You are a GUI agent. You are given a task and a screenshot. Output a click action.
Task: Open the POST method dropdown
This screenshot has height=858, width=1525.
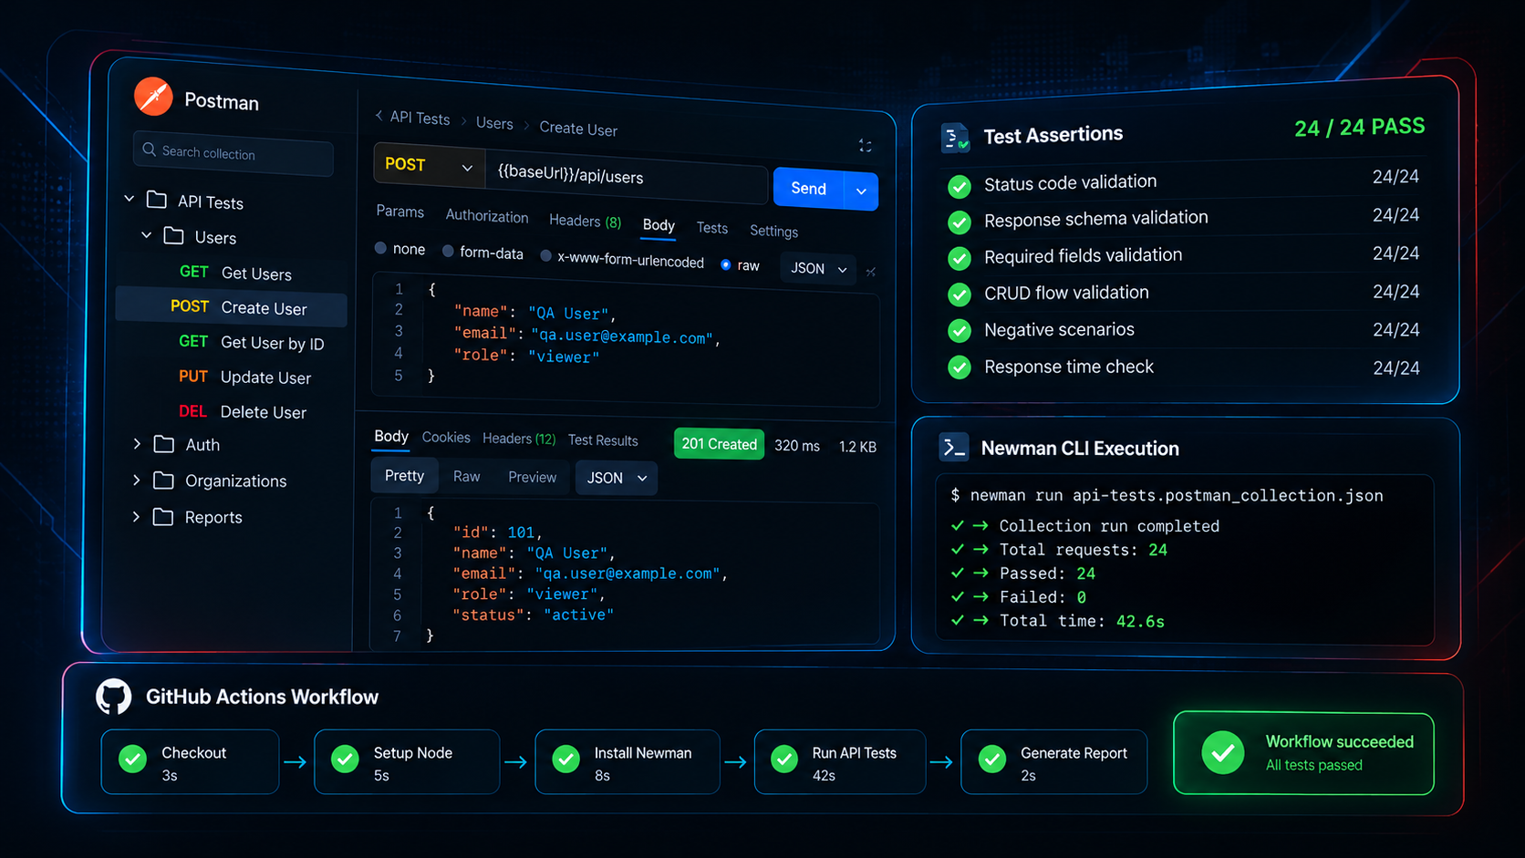(x=429, y=166)
